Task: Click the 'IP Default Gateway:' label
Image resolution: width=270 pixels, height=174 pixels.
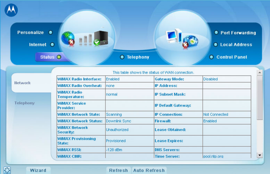Action: click(x=173, y=105)
